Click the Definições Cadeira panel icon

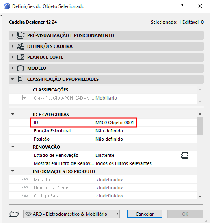[x=21, y=46]
